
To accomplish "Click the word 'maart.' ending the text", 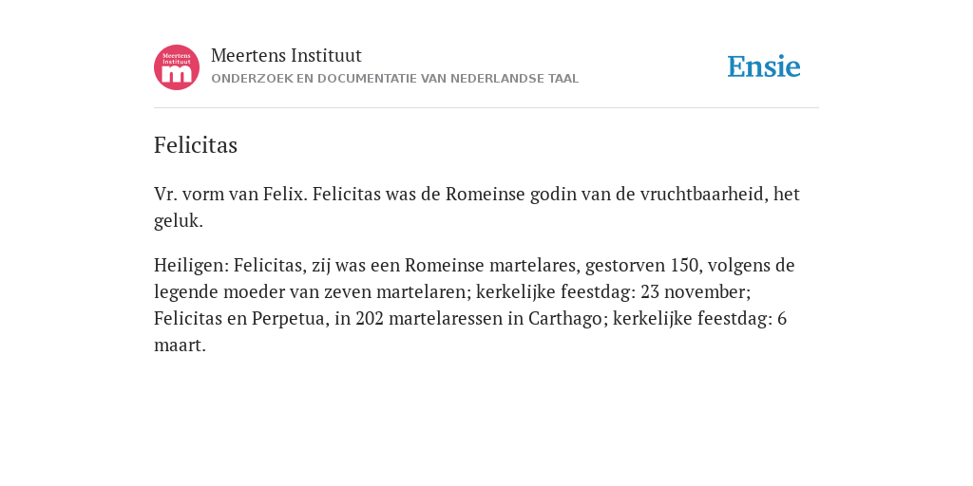I will (180, 346).
